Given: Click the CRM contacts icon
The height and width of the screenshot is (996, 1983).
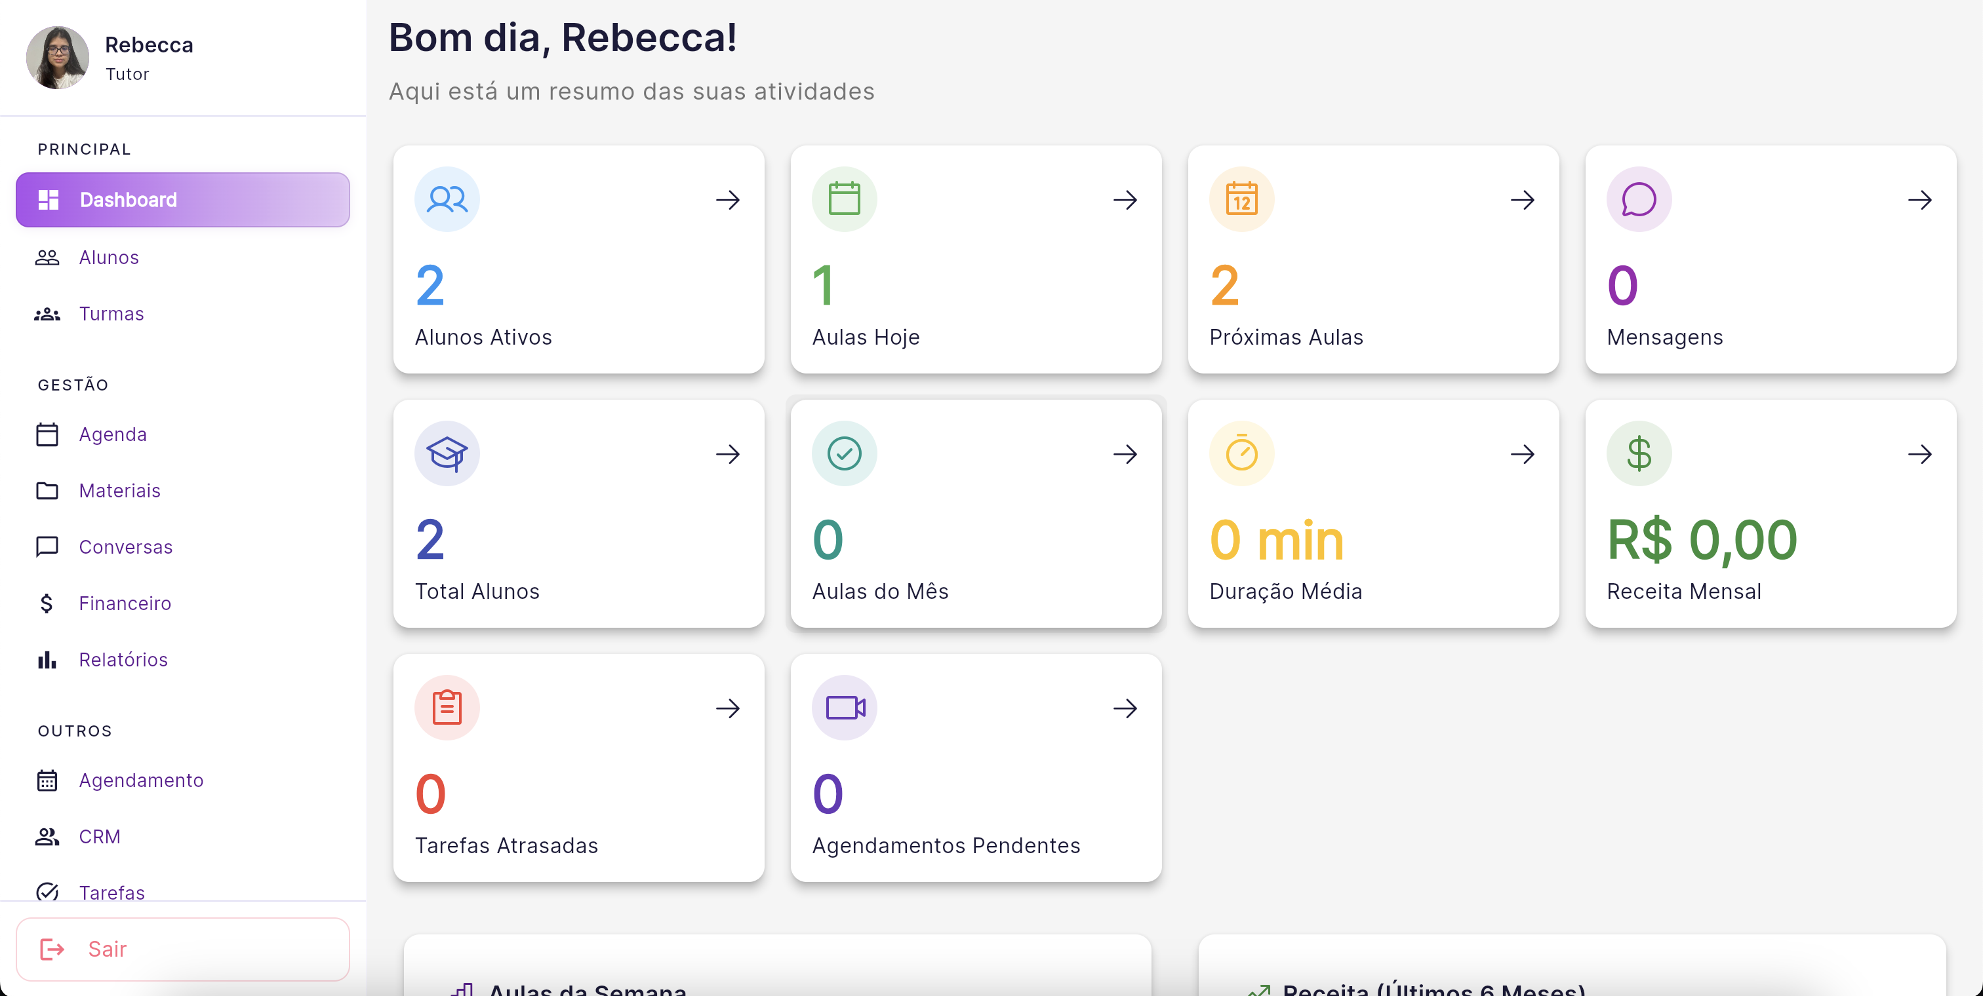Looking at the screenshot, I should click(48, 836).
